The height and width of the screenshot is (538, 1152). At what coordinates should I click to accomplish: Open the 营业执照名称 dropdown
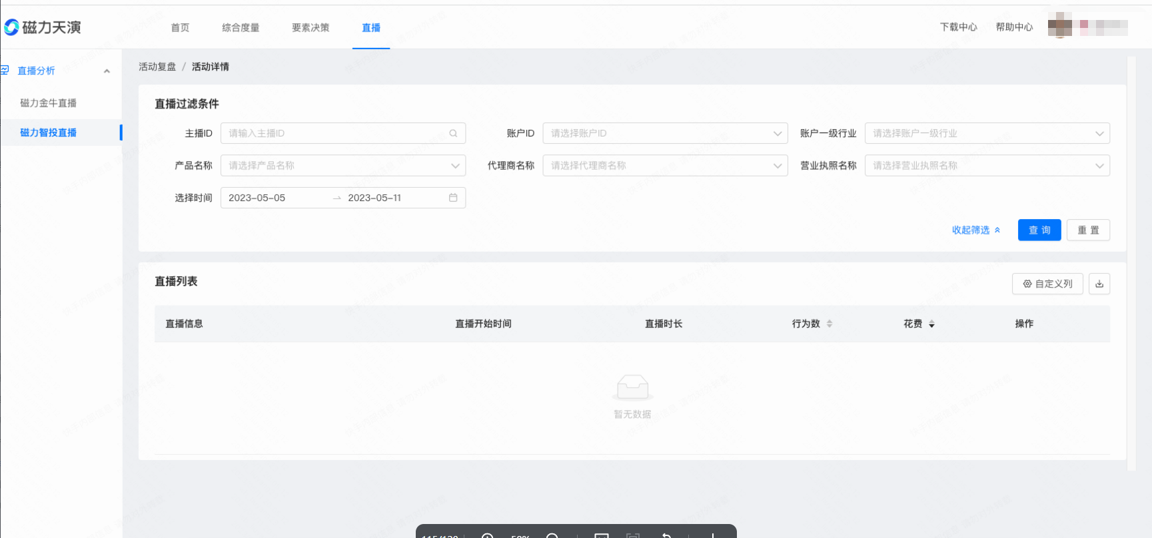987,165
